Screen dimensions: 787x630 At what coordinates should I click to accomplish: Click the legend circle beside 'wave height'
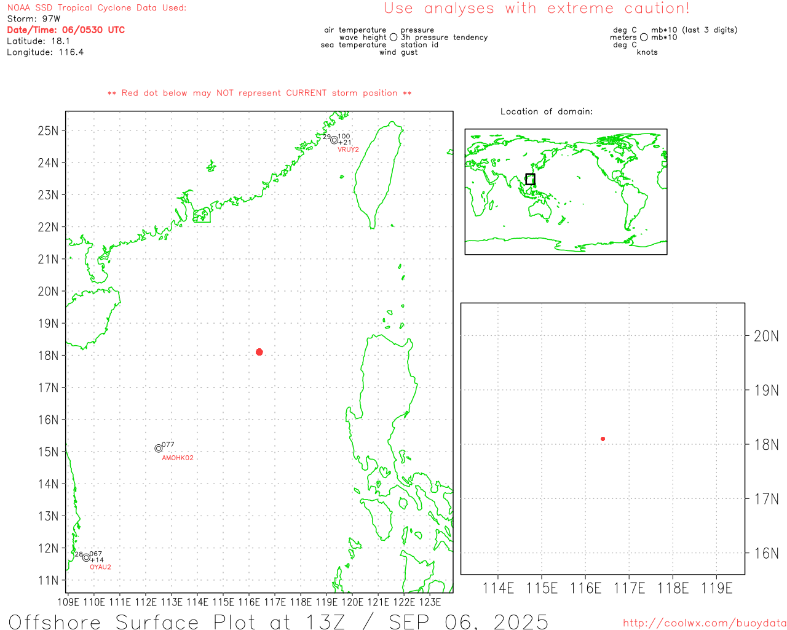tap(393, 38)
